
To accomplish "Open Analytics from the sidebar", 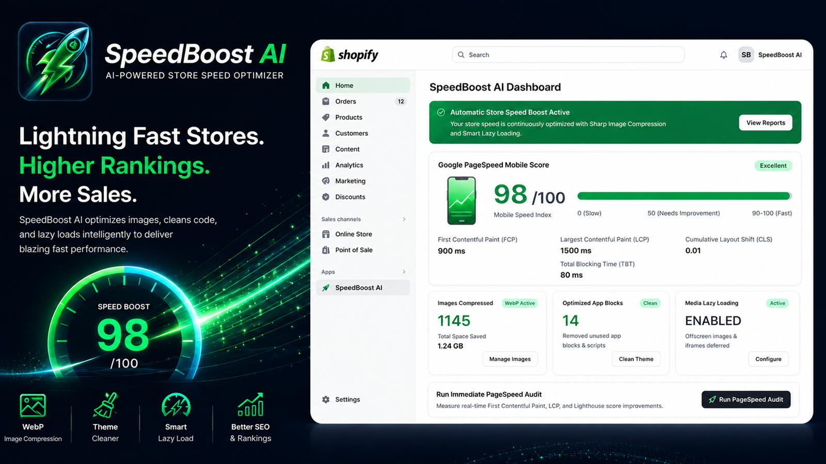I will (x=363, y=165).
